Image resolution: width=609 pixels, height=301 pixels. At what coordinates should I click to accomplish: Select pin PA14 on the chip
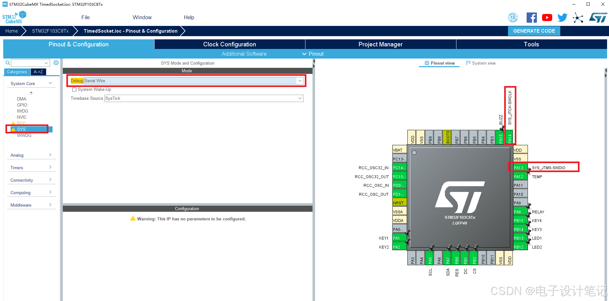tap(509, 137)
